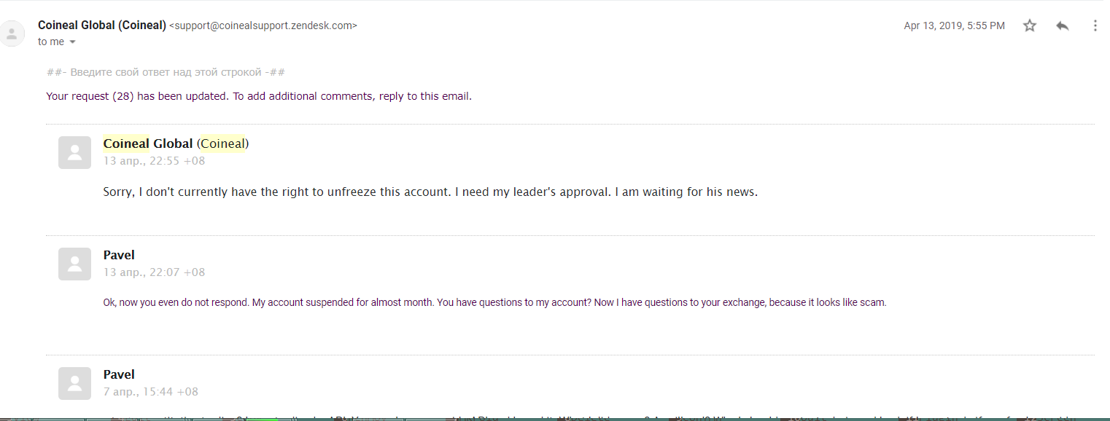Click the '13 апр., 22:55 +08' timestamp
The width and height of the screenshot is (1110, 421).
(154, 161)
